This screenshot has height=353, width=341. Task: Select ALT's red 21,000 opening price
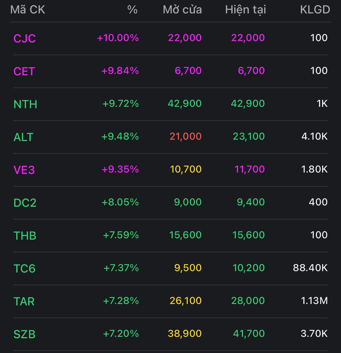click(185, 137)
